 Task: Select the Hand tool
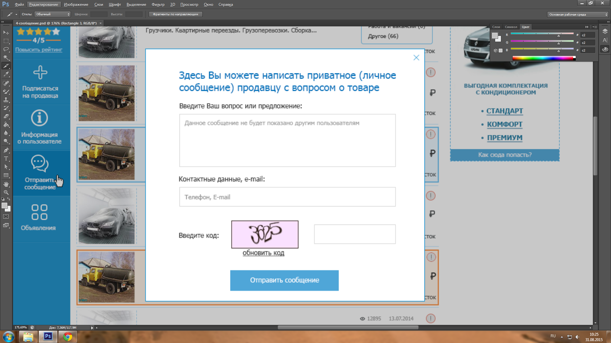[x=6, y=184]
